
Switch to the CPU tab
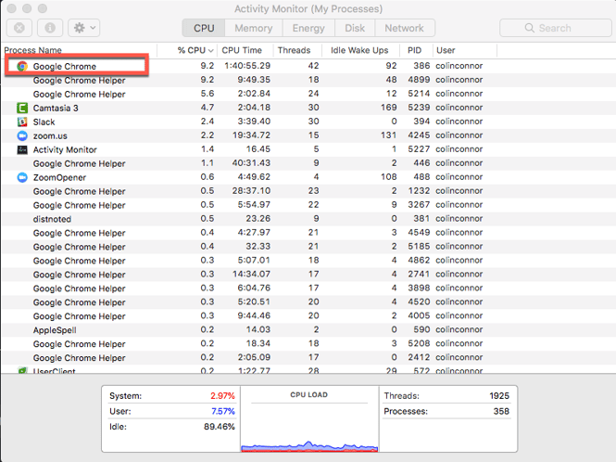pyautogui.click(x=204, y=28)
